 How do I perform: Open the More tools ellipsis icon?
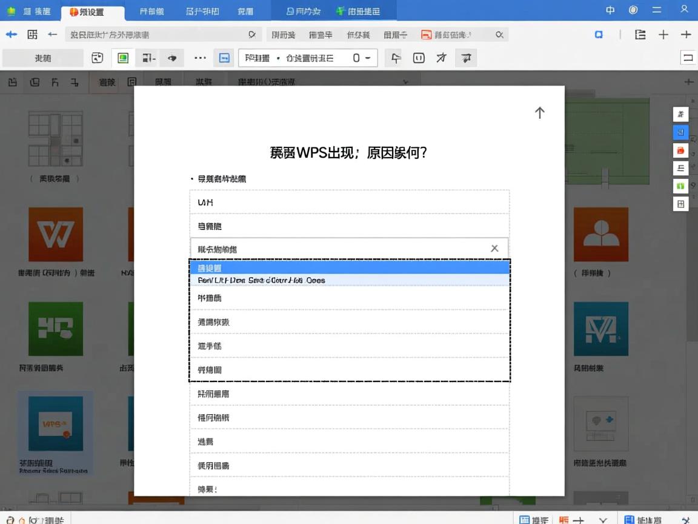200,58
